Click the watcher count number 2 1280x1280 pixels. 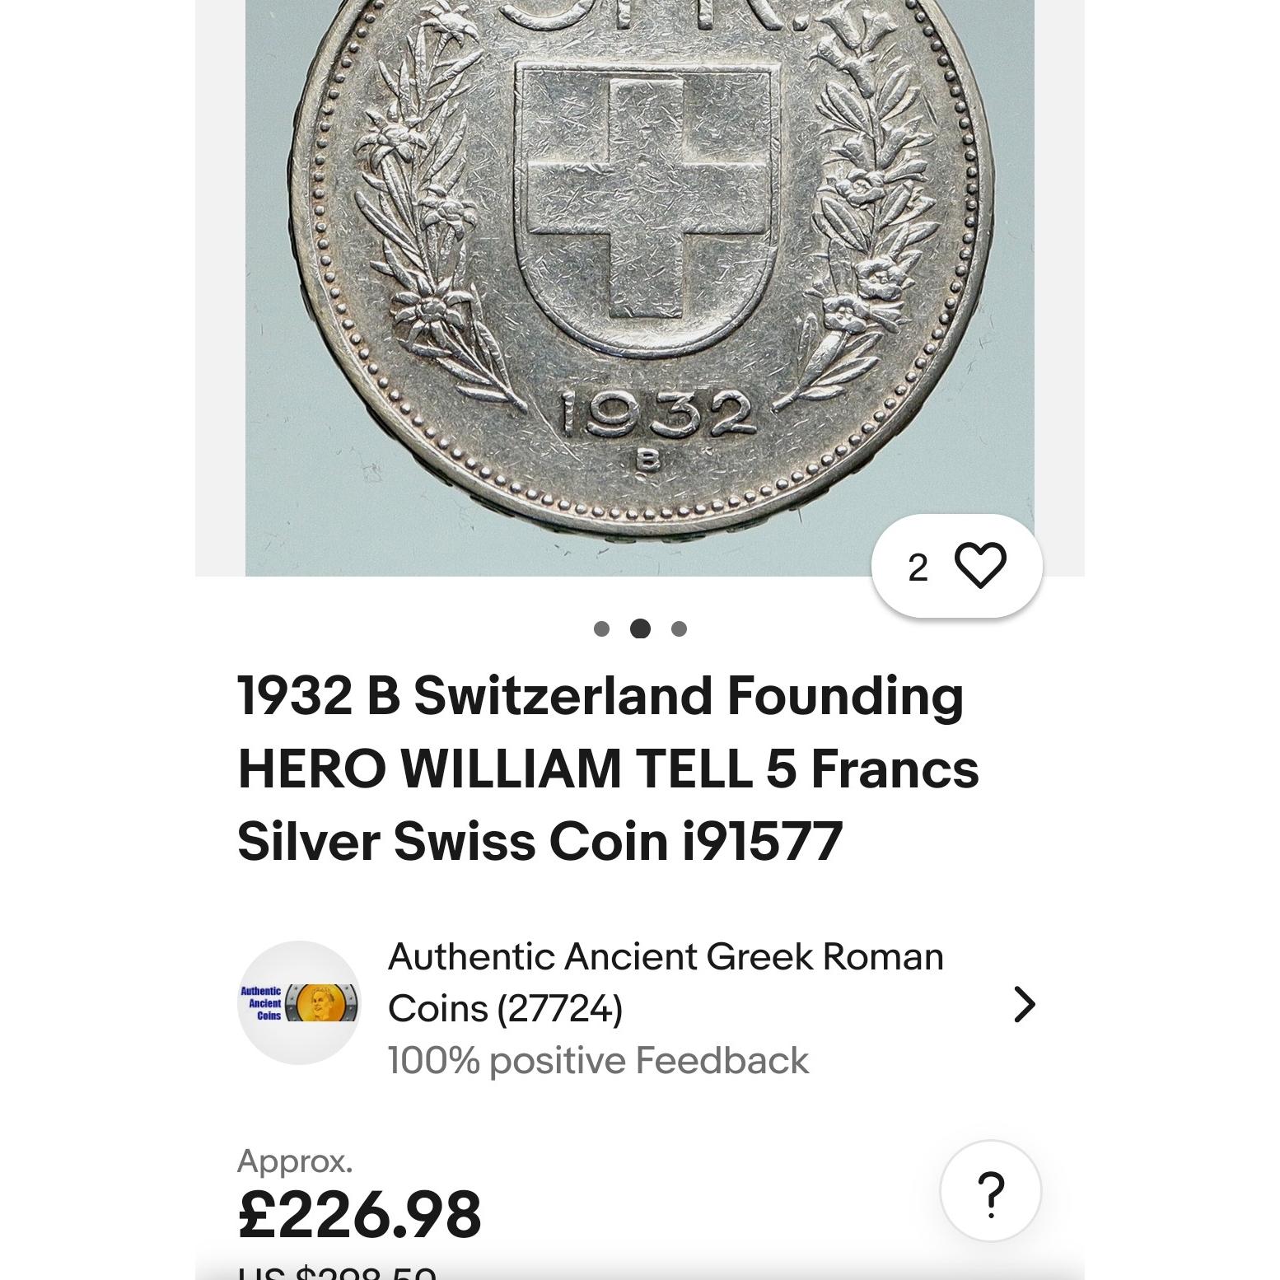pyautogui.click(x=918, y=568)
